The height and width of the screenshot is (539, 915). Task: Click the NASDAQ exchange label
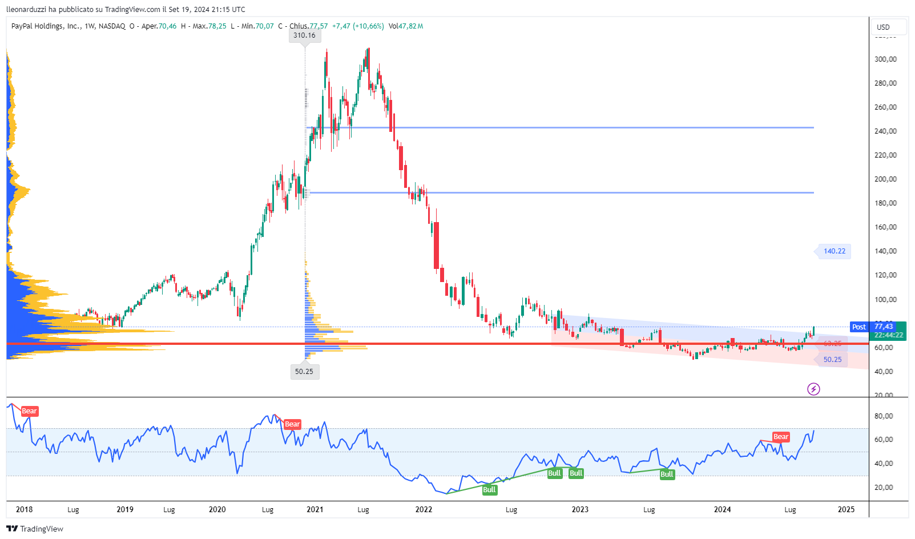(x=112, y=26)
